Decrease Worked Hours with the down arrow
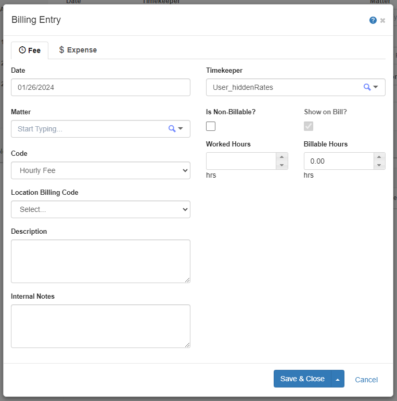The image size is (397, 401). click(x=281, y=165)
